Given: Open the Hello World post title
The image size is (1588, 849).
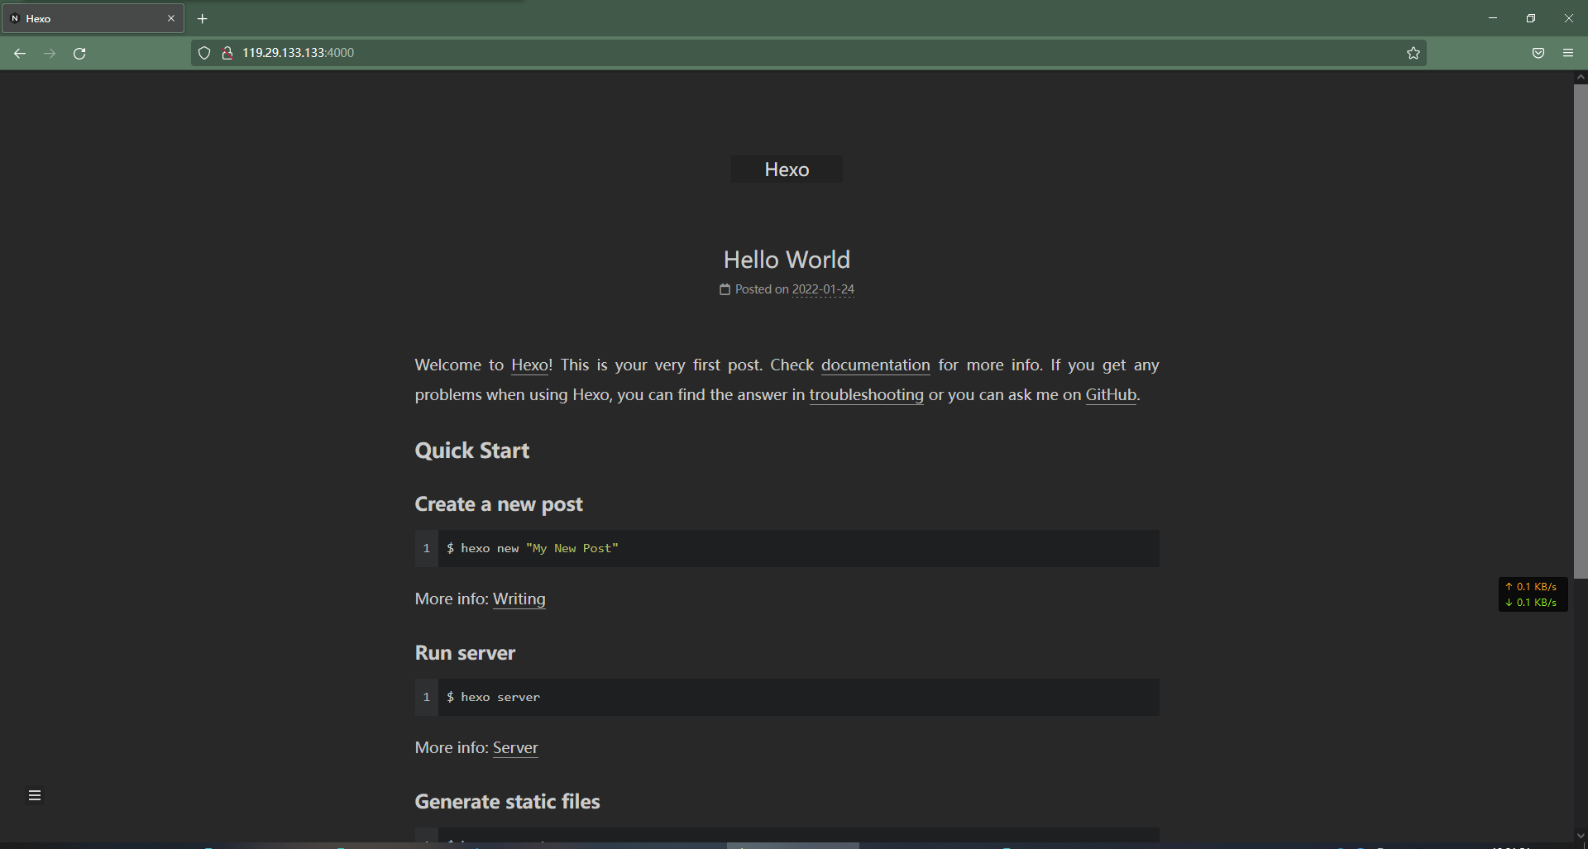Looking at the screenshot, I should (x=787, y=260).
